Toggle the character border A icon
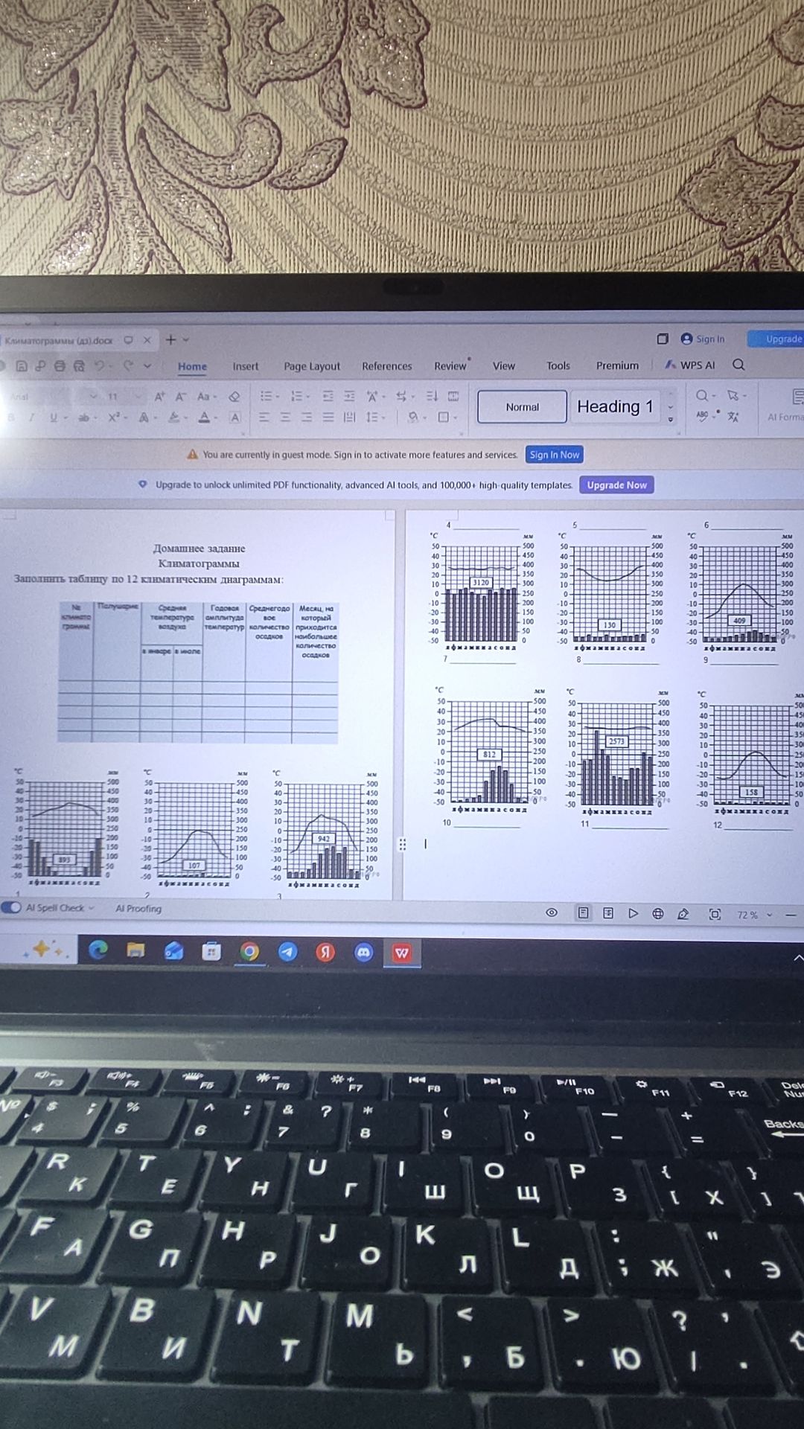The width and height of the screenshot is (804, 1429). coord(235,418)
